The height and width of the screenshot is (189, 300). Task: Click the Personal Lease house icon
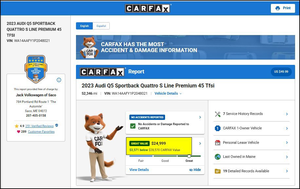click(218, 142)
